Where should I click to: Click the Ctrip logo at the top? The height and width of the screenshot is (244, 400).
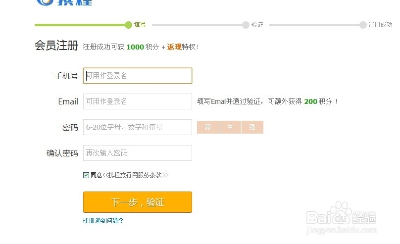point(63,2)
